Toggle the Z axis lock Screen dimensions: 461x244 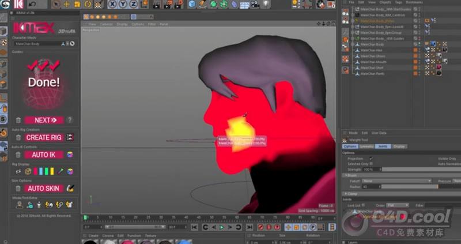134,4
